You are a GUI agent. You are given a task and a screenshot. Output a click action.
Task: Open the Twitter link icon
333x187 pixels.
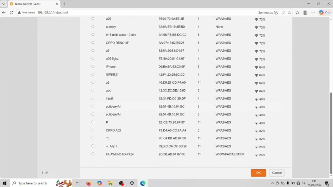click(x=47, y=173)
